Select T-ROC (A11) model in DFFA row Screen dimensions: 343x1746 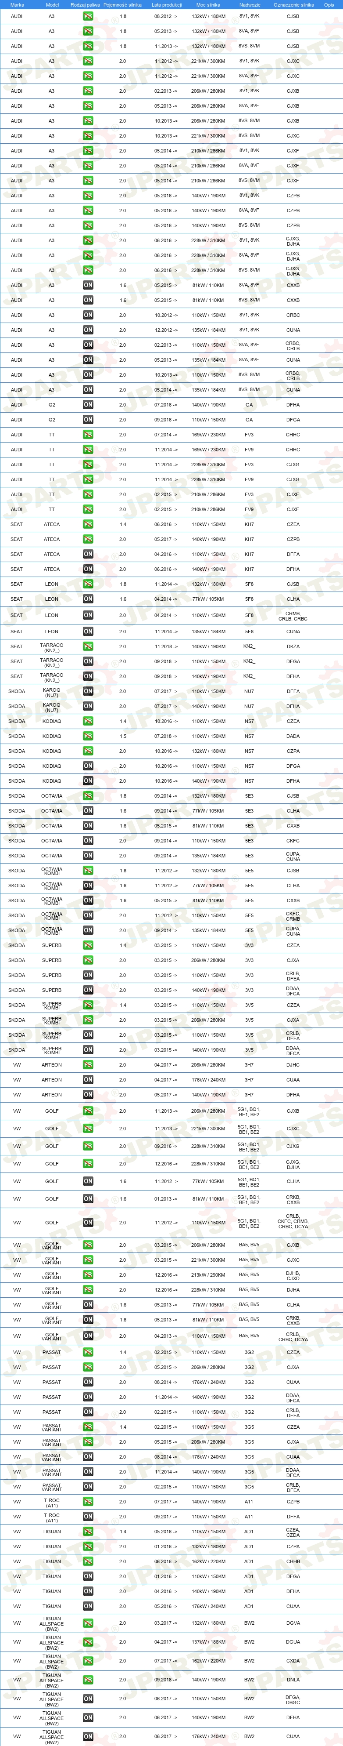click(51, 1517)
